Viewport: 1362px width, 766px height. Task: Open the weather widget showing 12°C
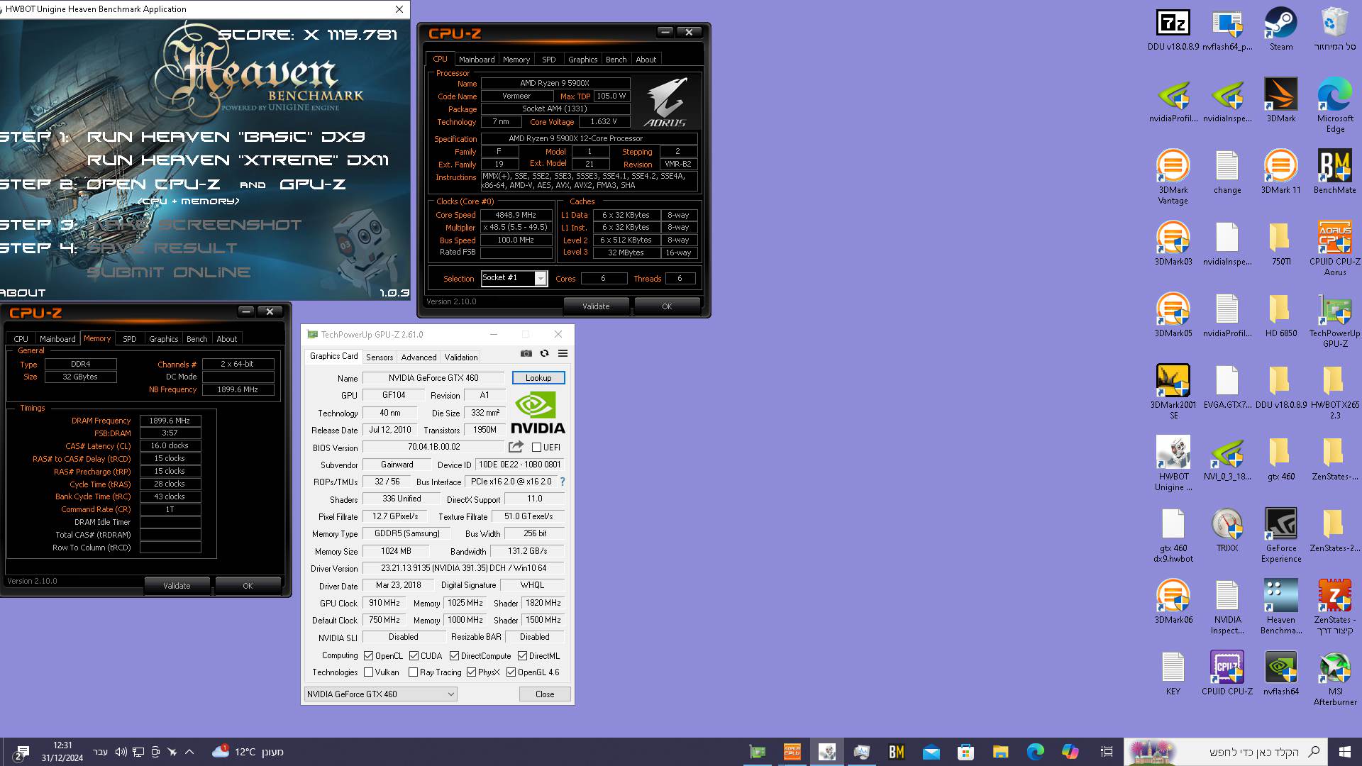[x=248, y=752]
